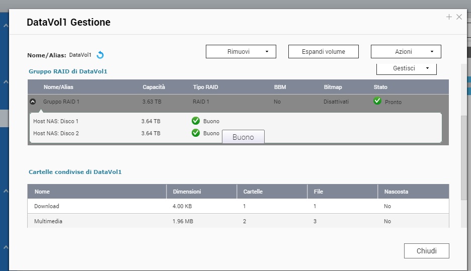The width and height of the screenshot is (471, 271).
Task: Collapse the Gruppo RAID 1 row
Action: click(x=33, y=102)
